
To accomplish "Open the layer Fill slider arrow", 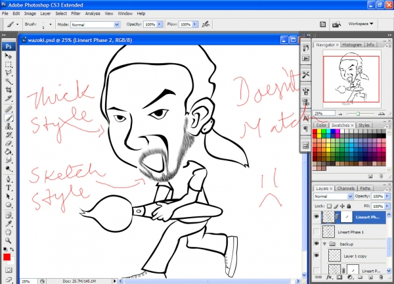I will 387,206.
